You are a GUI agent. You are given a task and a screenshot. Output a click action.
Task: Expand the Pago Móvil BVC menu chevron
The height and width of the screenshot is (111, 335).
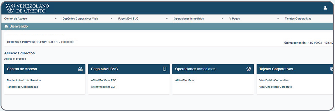pyautogui.click(x=167, y=19)
